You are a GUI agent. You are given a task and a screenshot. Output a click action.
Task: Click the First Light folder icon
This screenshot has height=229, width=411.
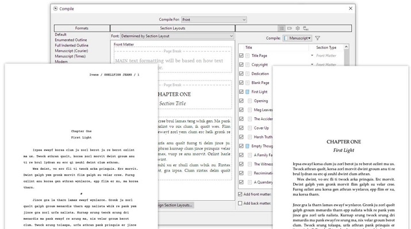247,92
